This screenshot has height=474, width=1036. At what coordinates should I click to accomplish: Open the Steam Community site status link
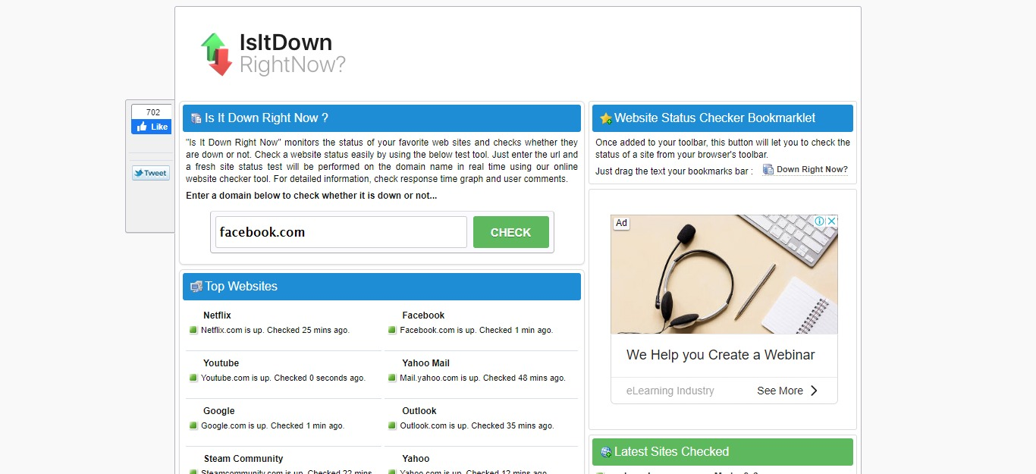(x=243, y=459)
